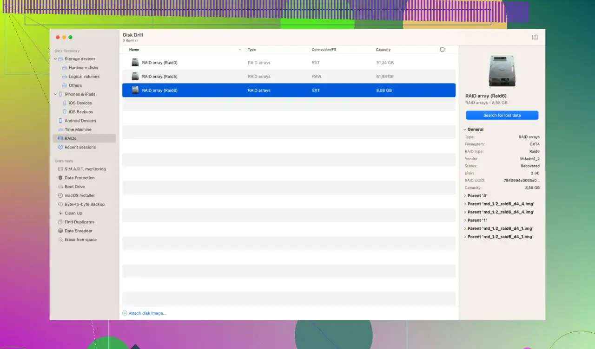Image resolution: width=595 pixels, height=349 pixels.
Task: Click the RAW filesystem cell
Action: 317,77
